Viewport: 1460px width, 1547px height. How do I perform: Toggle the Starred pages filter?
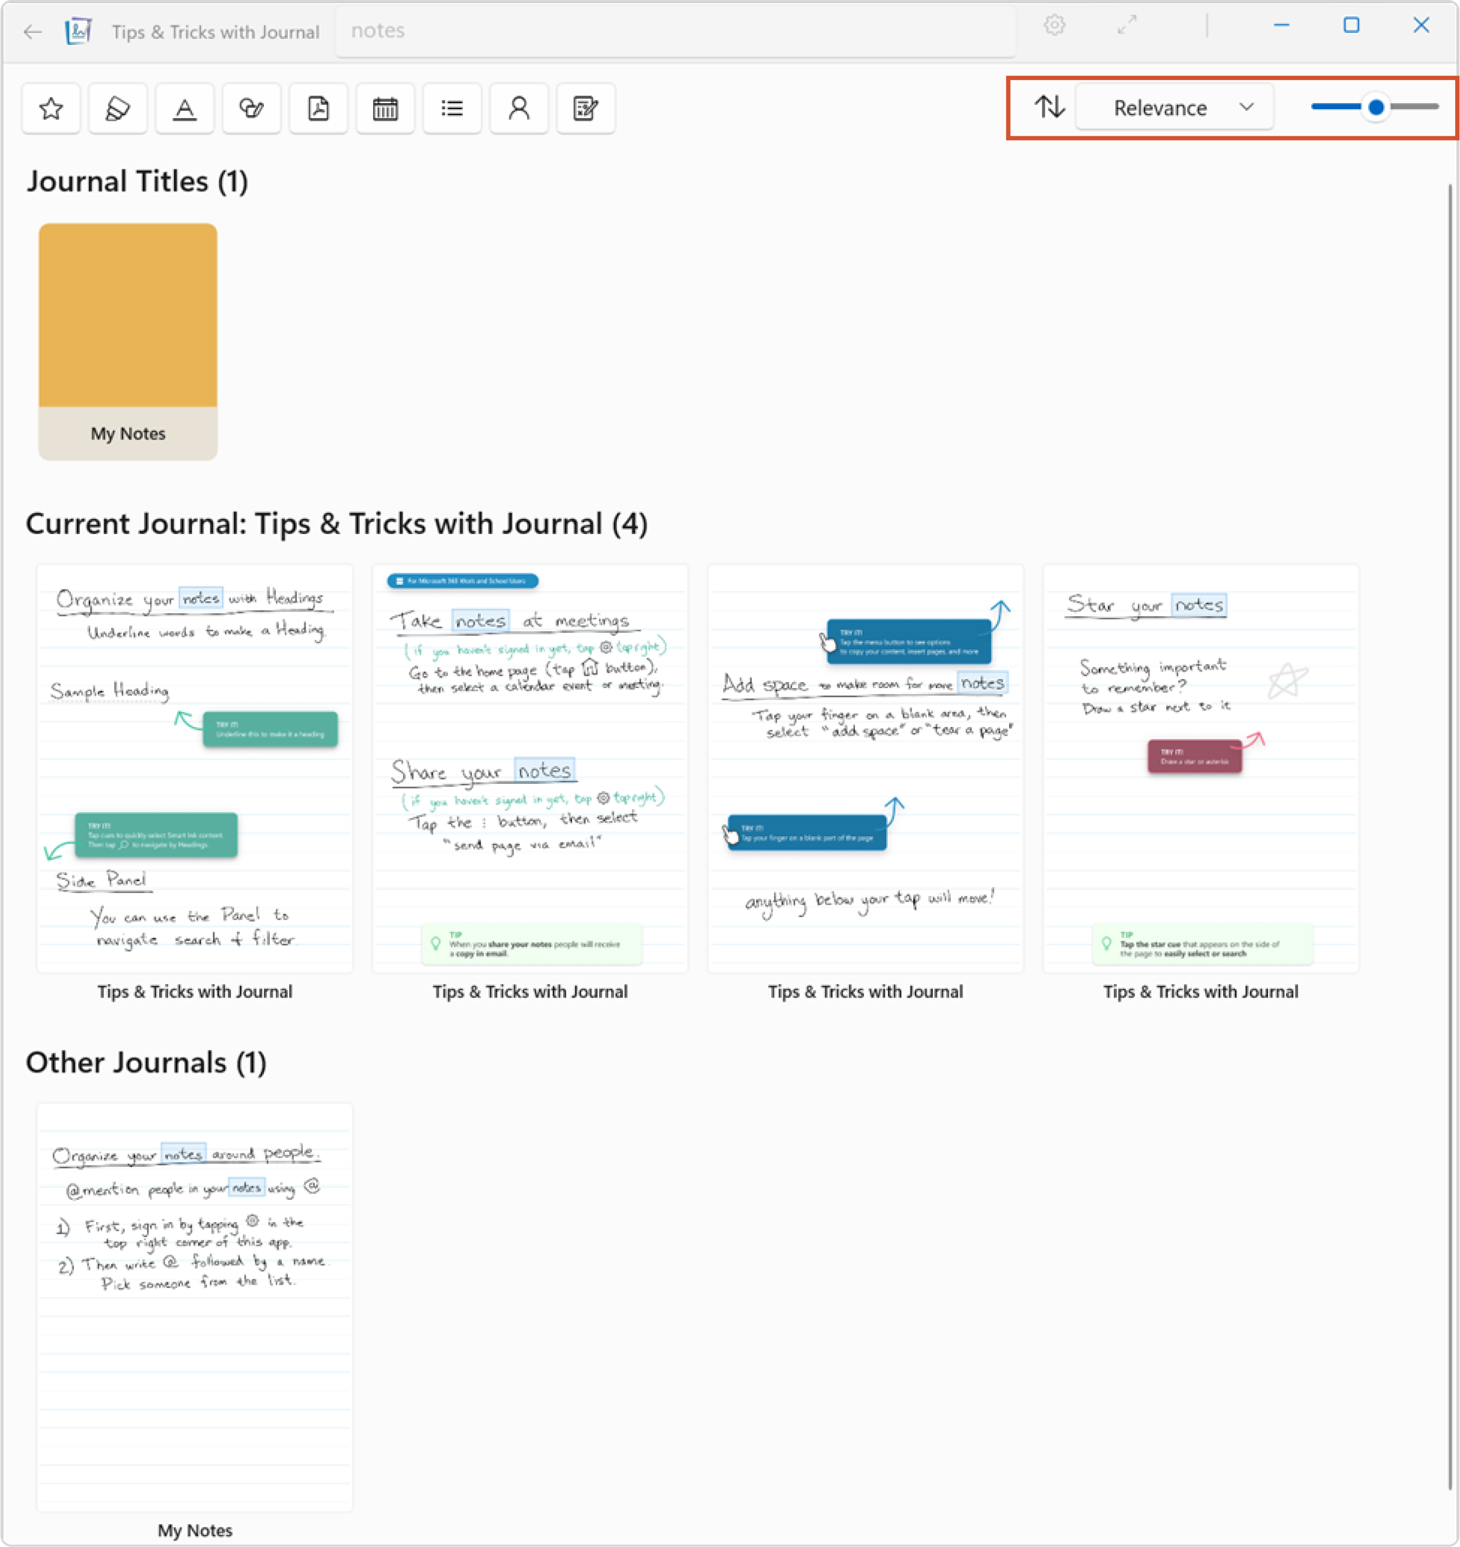(51, 108)
